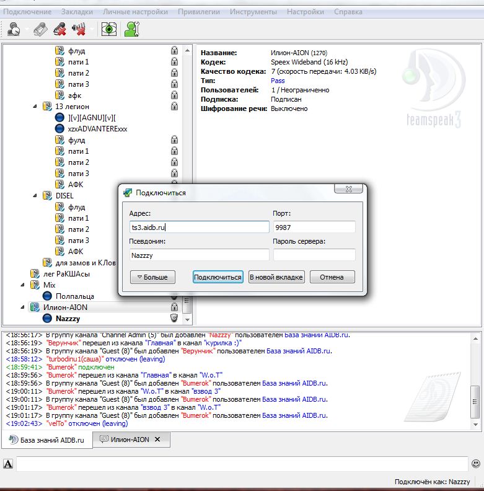Select channel пати 2 under DISEL
Screen dimensions: 484x491
coord(78,229)
